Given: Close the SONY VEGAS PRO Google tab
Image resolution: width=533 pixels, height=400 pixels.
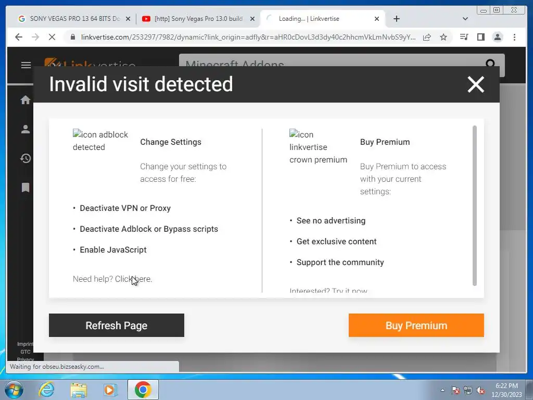Looking at the screenshot, I should [128, 19].
